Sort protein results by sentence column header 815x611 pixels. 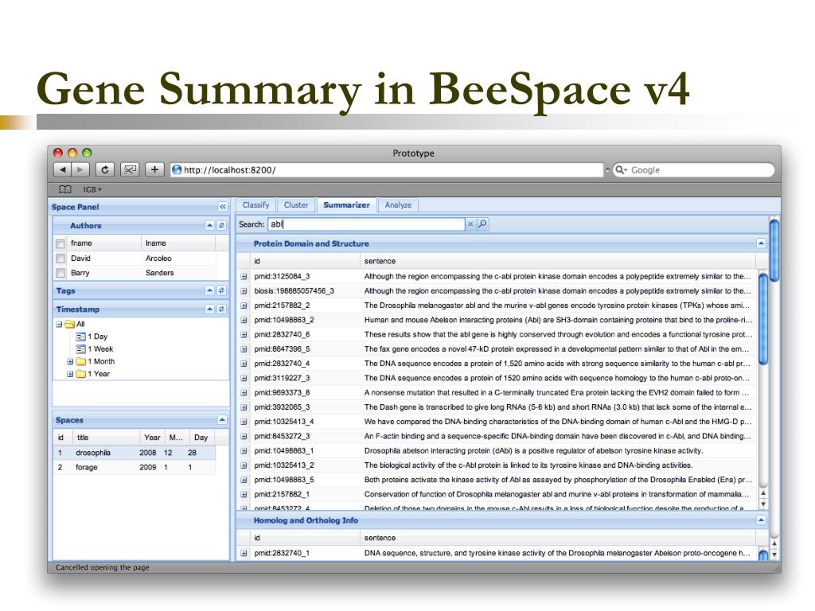pos(558,261)
